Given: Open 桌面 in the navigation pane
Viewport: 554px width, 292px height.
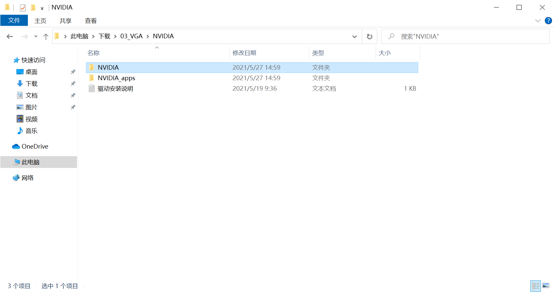Looking at the screenshot, I should [31, 72].
